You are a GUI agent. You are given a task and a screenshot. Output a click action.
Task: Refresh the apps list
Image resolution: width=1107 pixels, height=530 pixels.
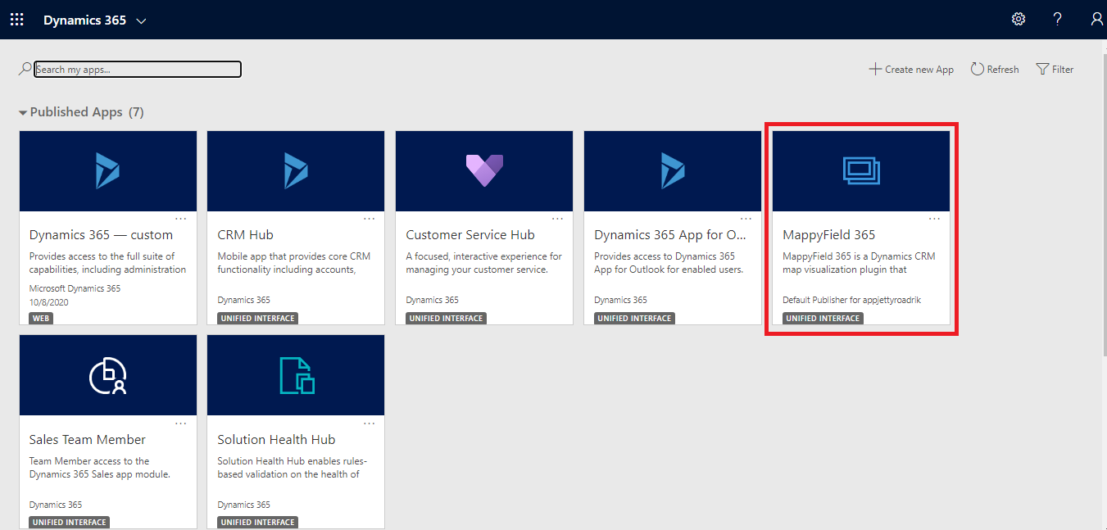click(x=995, y=70)
